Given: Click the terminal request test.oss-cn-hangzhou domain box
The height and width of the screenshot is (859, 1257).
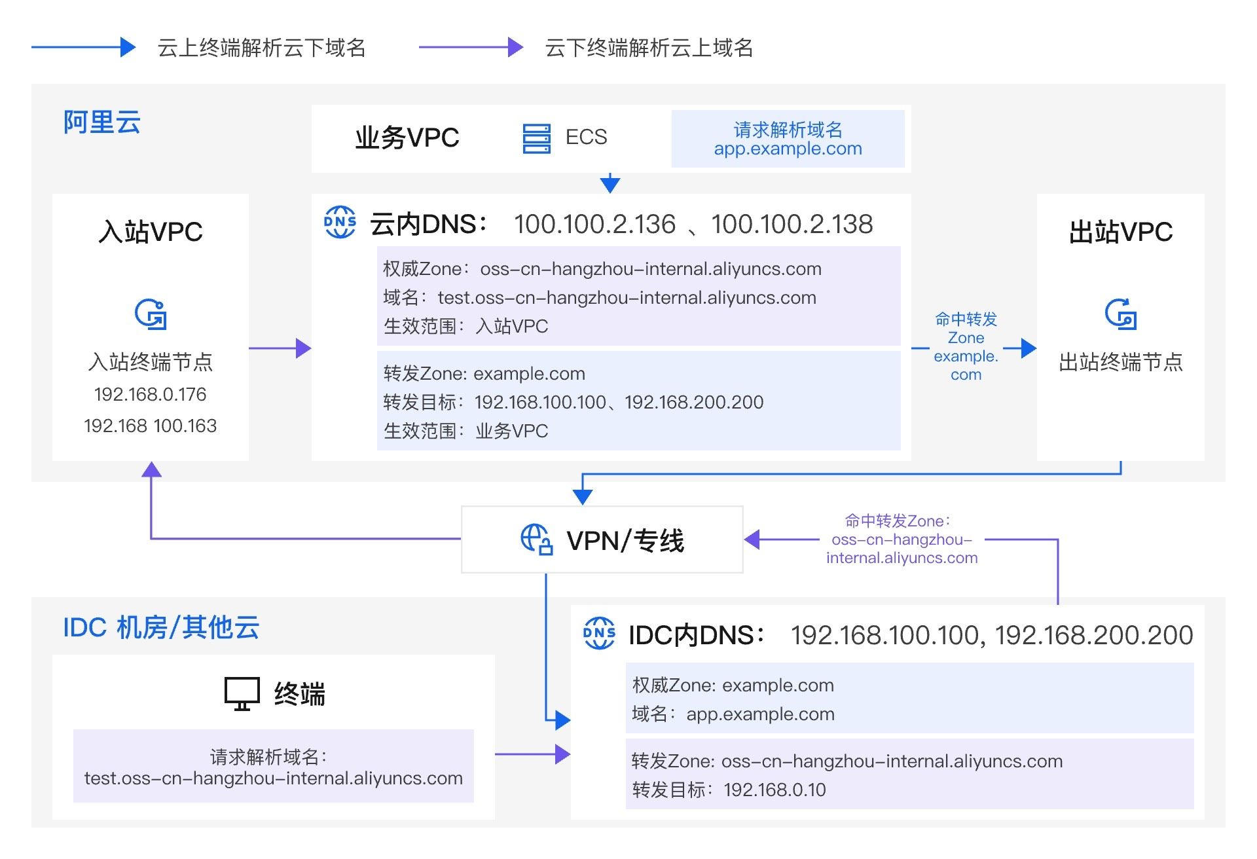Looking at the screenshot, I should pos(273,767).
